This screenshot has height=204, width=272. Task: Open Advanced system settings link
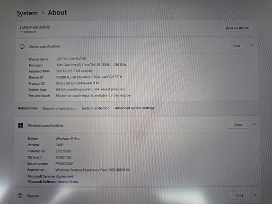[x=134, y=108]
